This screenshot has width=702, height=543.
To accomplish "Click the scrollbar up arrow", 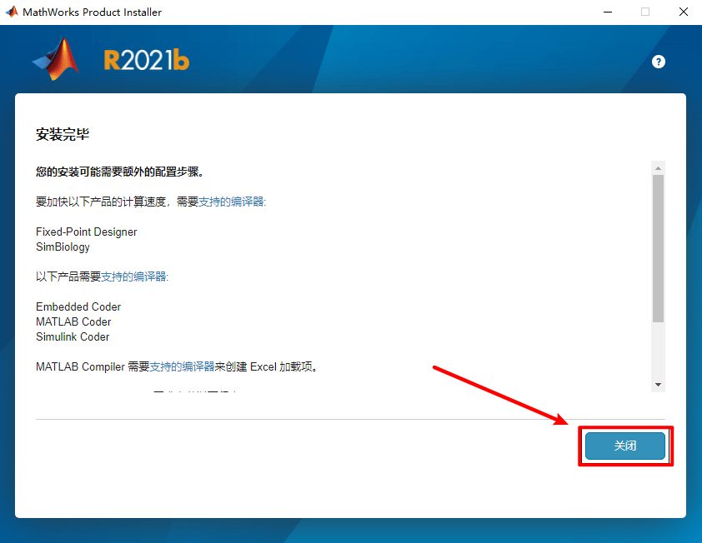I will (658, 168).
